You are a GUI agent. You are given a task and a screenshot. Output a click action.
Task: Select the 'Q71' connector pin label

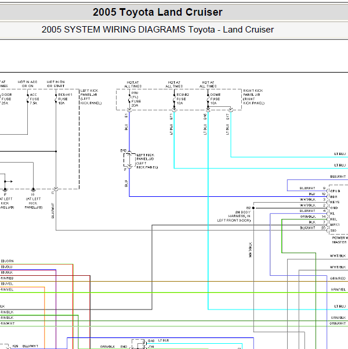[171, 117]
